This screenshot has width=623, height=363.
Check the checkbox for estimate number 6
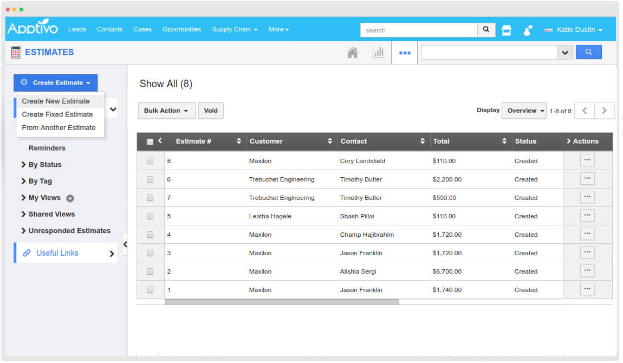click(x=150, y=179)
